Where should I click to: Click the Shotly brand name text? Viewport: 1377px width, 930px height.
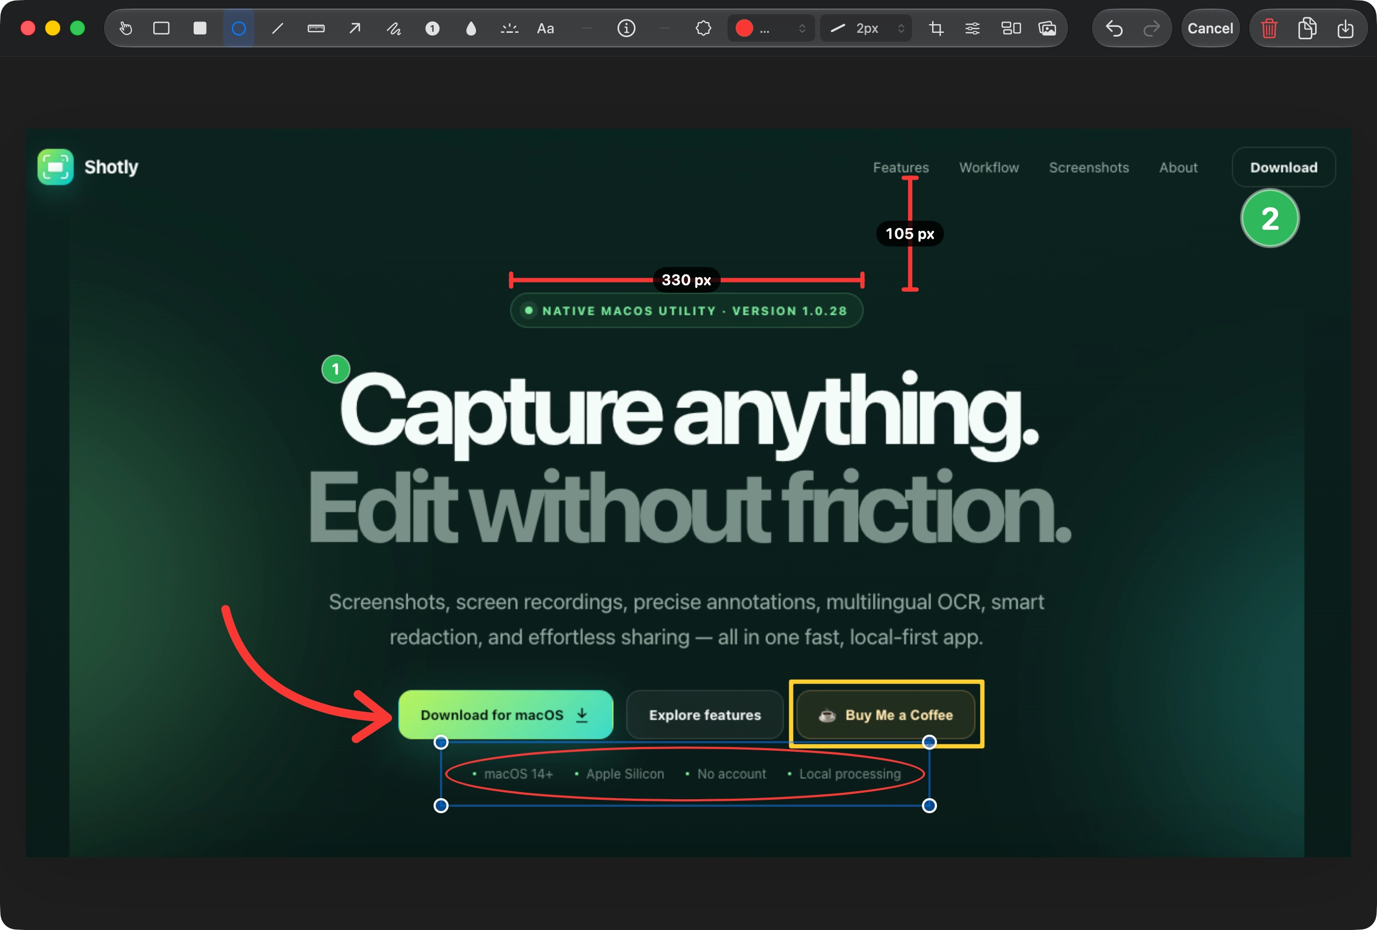tap(111, 166)
